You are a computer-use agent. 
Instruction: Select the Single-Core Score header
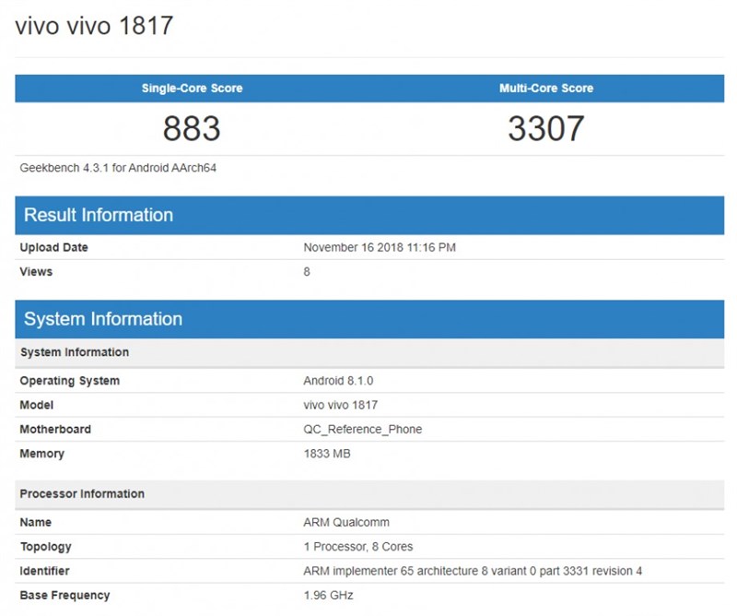(x=190, y=88)
